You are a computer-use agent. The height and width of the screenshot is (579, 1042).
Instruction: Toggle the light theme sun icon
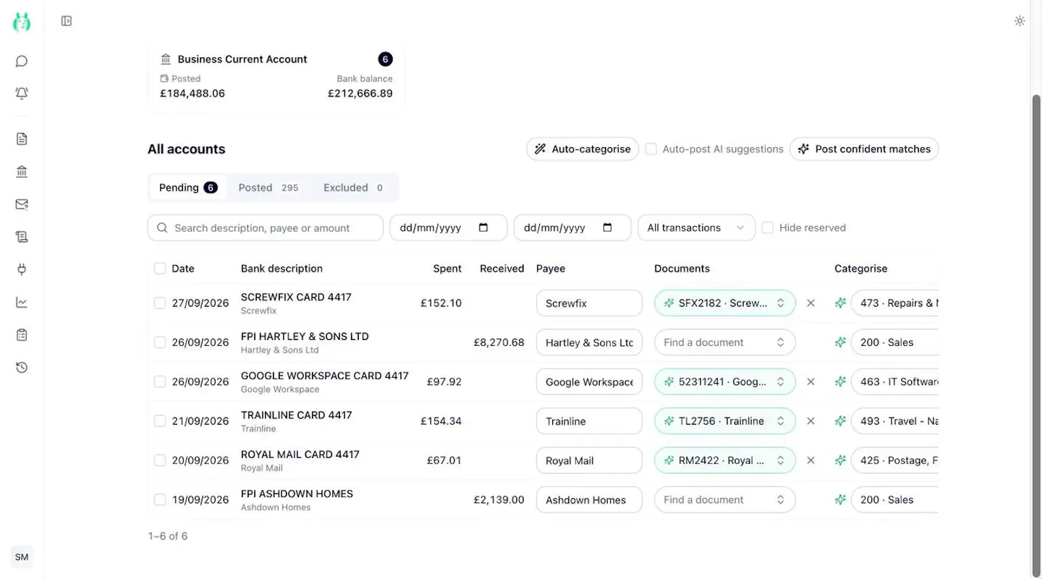click(1020, 21)
